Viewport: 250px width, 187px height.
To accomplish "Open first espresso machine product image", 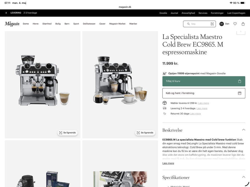I will point(42,85).
